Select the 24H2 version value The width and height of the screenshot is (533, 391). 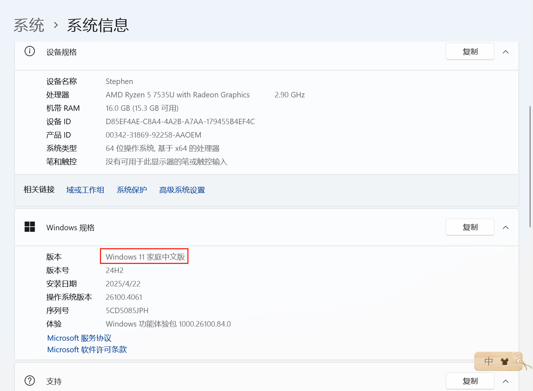(114, 270)
